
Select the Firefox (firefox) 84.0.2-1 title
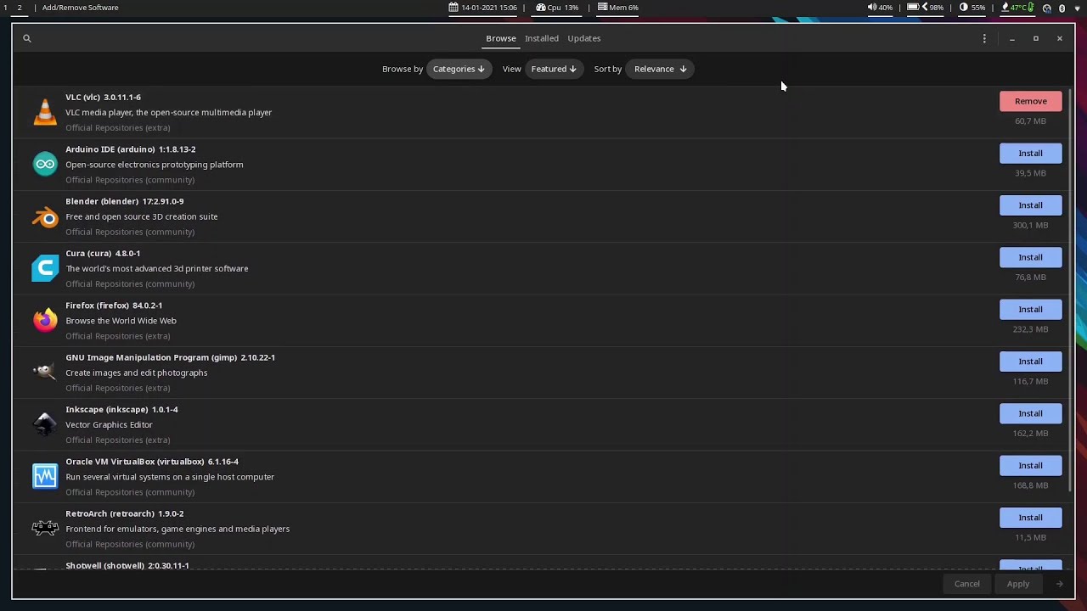[114, 305]
